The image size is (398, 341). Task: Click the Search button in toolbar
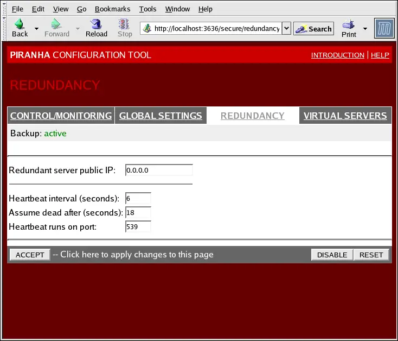click(314, 29)
